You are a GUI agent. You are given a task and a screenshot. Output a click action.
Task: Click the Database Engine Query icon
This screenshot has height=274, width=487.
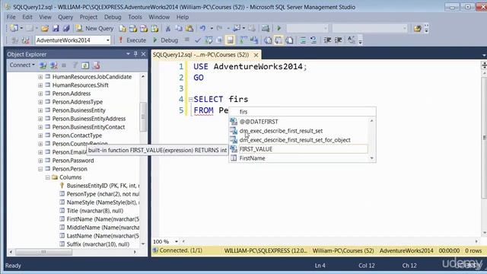pyautogui.click(x=123, y=29)
